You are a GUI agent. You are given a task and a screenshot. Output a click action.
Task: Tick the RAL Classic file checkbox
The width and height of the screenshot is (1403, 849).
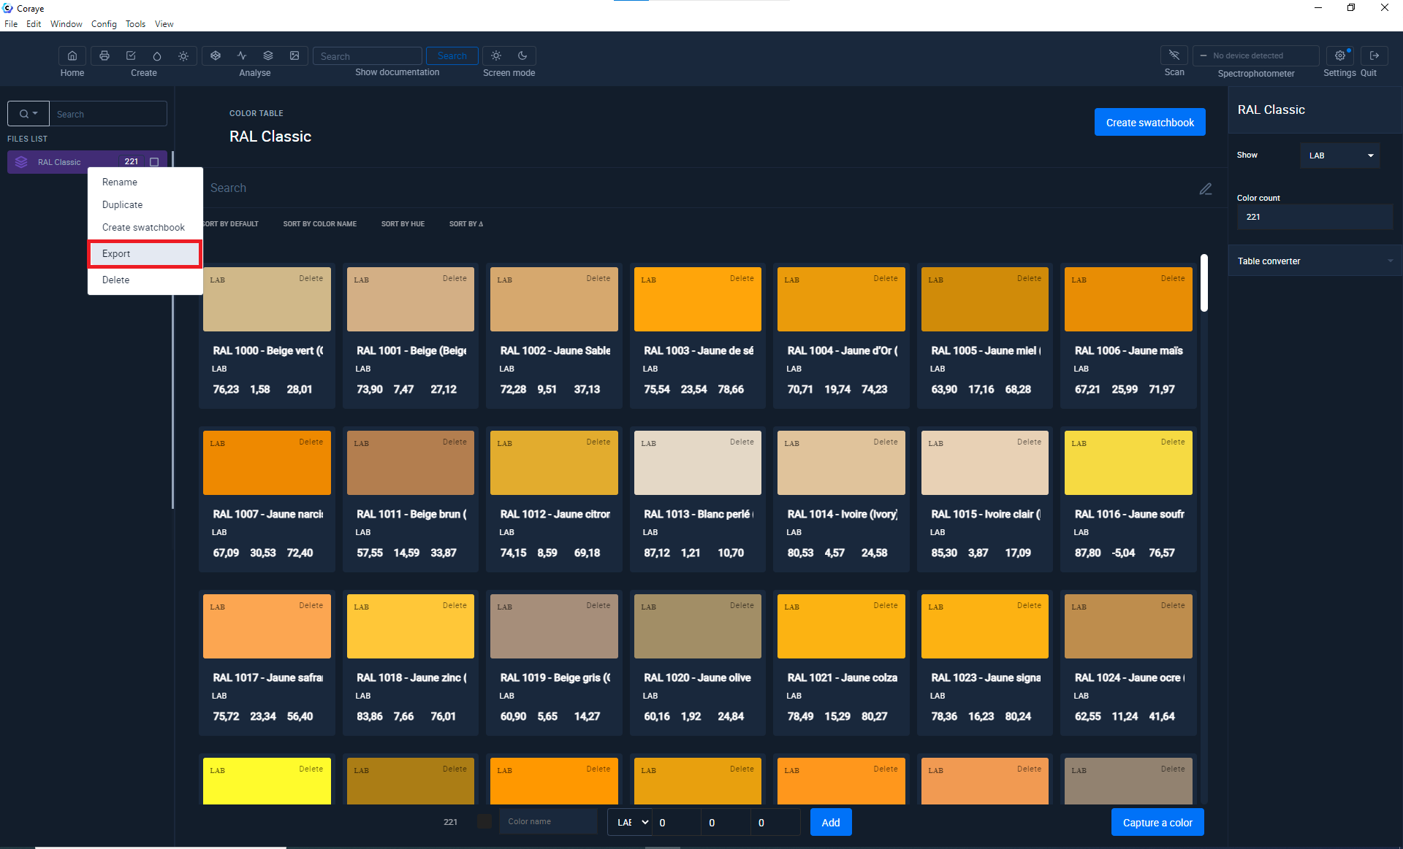point(154,162)
